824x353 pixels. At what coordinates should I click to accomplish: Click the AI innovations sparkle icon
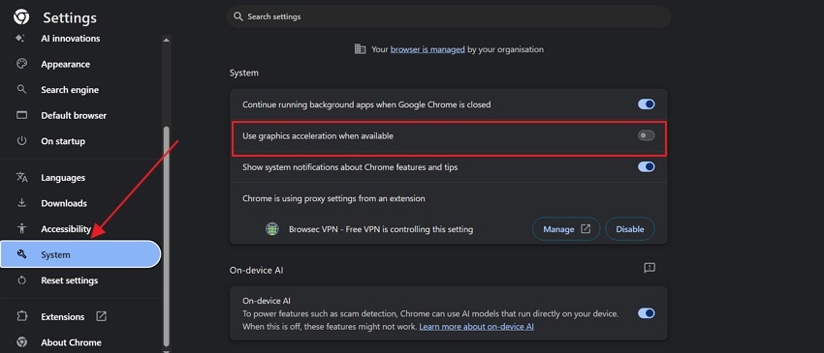(x=20, y=39)
